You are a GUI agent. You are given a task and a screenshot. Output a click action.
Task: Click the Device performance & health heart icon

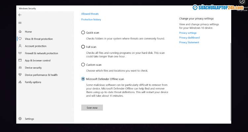click(20, 75)
